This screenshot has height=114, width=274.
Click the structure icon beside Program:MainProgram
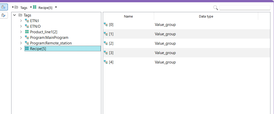click(x=27, y=38)
